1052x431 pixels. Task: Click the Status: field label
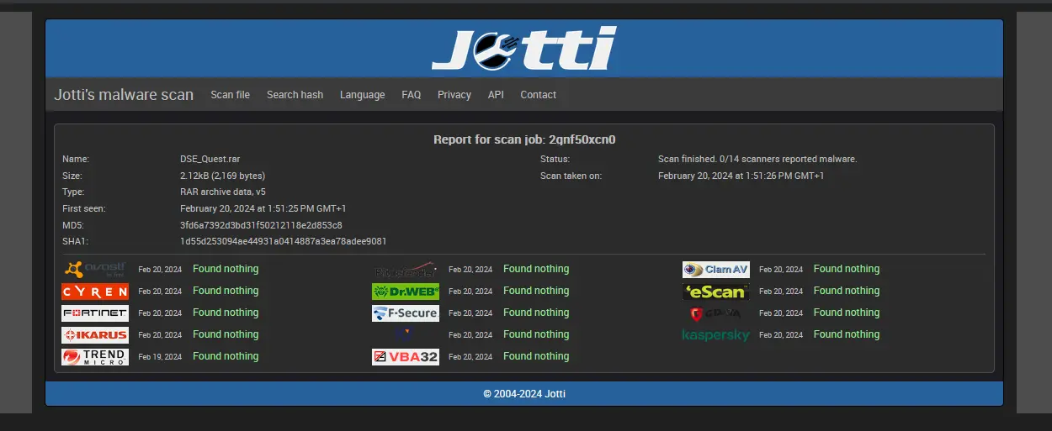555,159
